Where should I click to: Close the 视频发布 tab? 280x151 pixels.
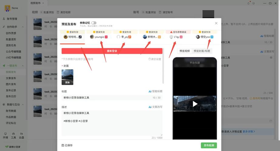[x=43, y=3]
